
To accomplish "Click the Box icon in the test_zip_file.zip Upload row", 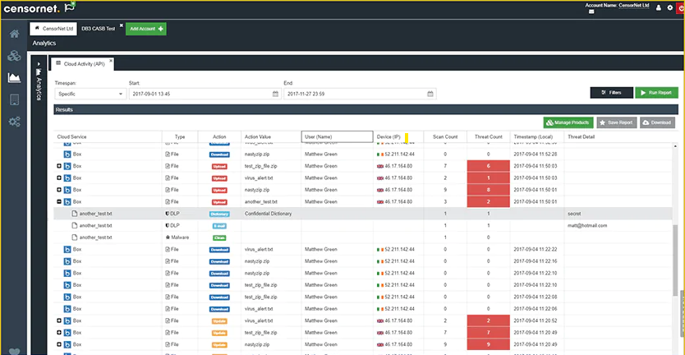I will (67, 166).
